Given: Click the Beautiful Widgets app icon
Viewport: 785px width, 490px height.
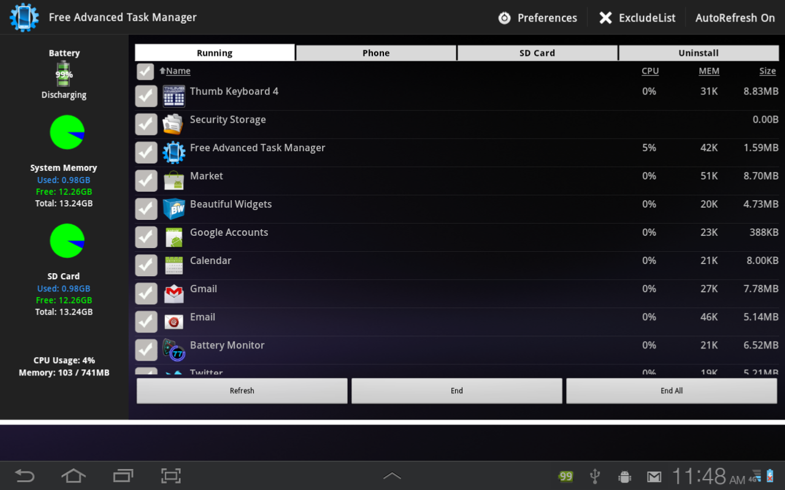Looking at the screenshot, I should tap(174, 209).
